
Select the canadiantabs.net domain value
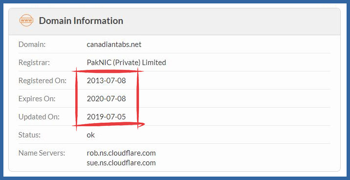tap(114, 45)
